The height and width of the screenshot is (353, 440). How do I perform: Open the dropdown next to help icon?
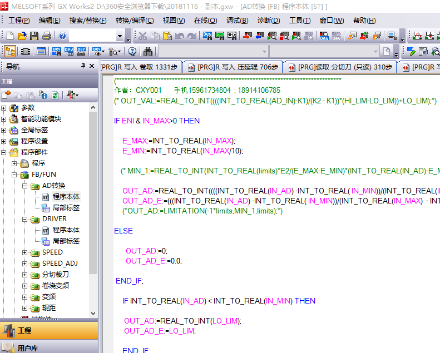[120, 36]
